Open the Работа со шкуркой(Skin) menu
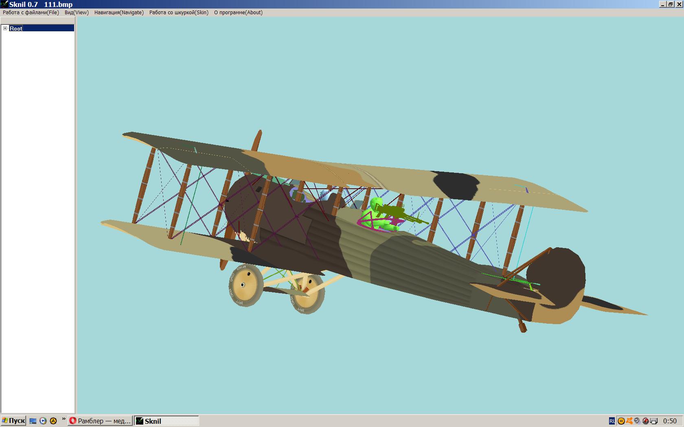This screenshot has height=427, width=684. pos(179,13)
